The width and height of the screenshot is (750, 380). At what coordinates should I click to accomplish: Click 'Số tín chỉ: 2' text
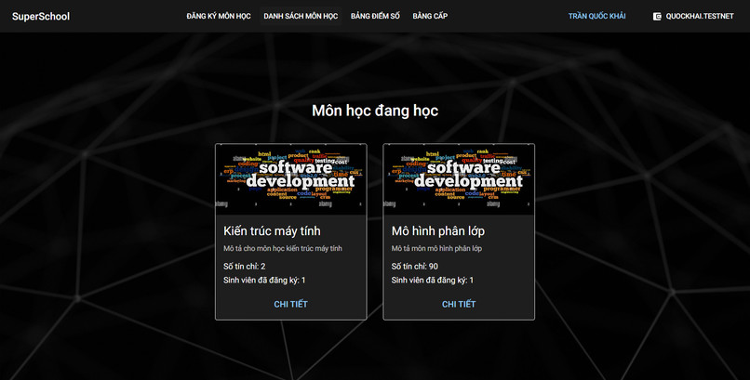coord(245,267)
